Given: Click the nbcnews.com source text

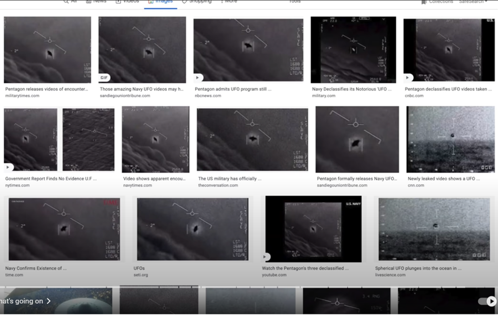Looking at the screenshot, I should tap(208, 96).
